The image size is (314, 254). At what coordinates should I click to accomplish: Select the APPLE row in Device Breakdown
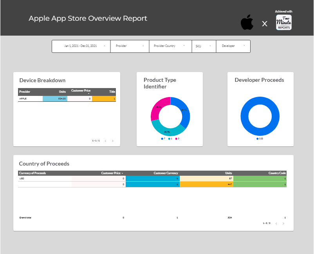pos(67,99)
